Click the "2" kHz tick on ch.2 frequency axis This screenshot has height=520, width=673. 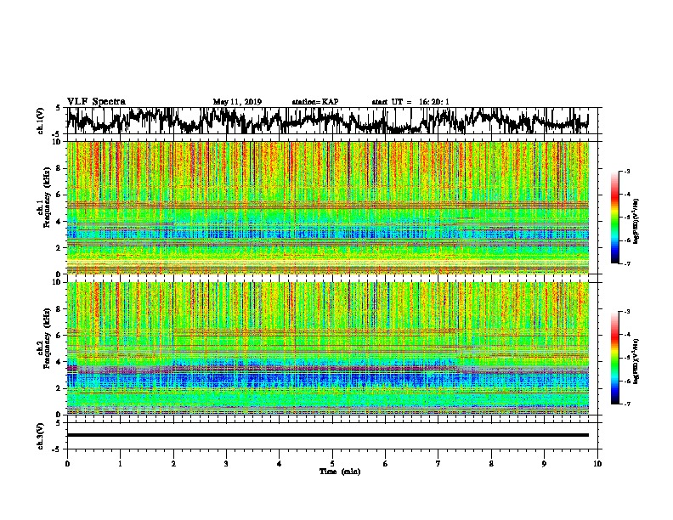click(x=60, y=388)
